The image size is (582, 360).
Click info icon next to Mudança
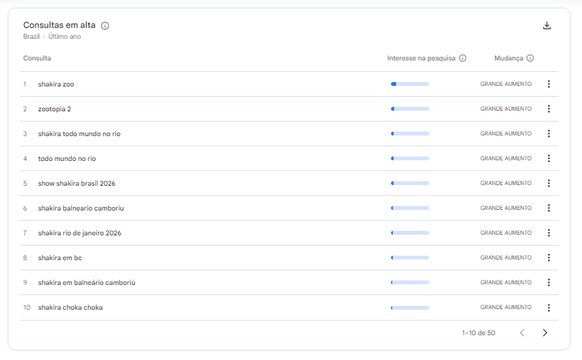[x=530, y=59]
